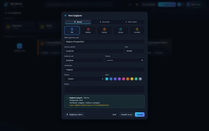
Task: Focus the Etiket (görünen ad) field
Action: [x=104, y=42]
